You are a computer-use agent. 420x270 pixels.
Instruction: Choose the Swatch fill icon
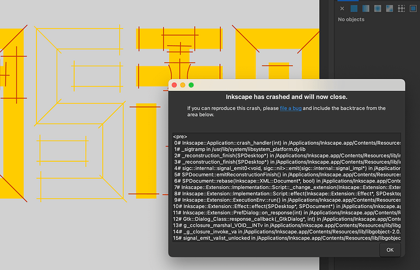click(x=413, y=9)
